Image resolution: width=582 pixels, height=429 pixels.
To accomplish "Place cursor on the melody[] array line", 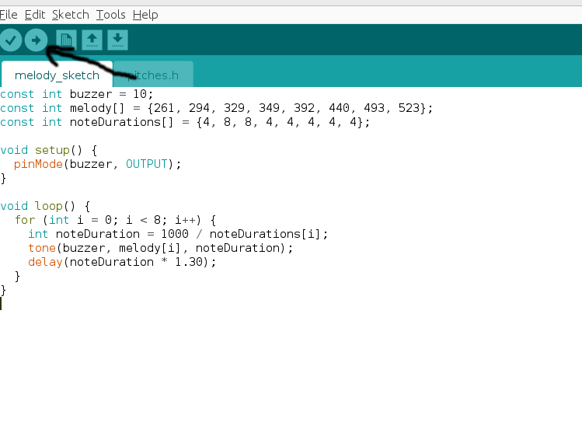I will pyautogui.click(x=216, y=108).
